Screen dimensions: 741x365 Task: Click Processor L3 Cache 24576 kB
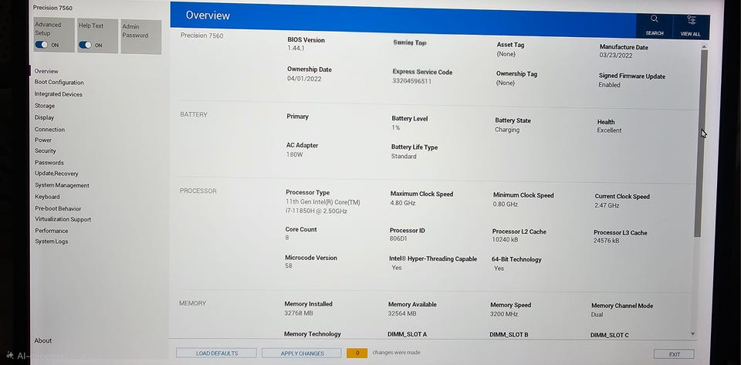point(608,241)
